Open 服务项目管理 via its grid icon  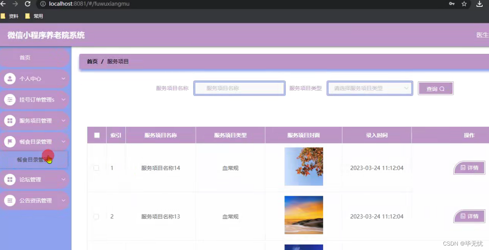(9, 120)
